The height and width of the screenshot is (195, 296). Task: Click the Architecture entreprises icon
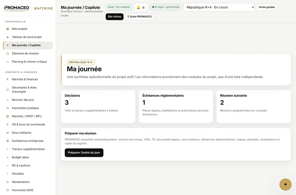pyautogui.click(x=8, y=141)
